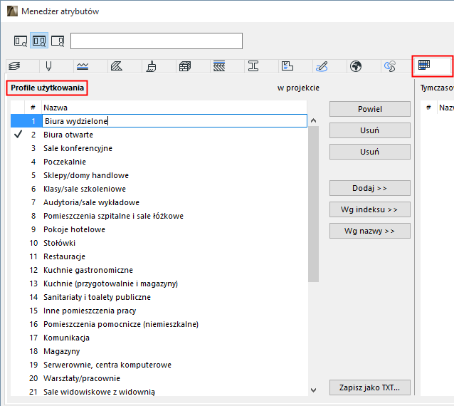Click the Zapisz jako TXT... button
The height and width of the screenshot is (406, 454).
(370, 387)
